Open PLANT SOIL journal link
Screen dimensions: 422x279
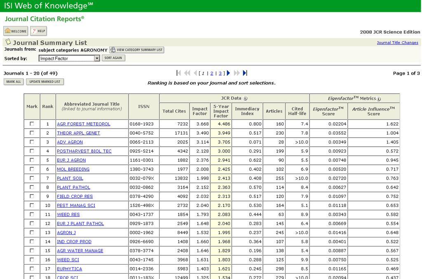coord(70,178)
